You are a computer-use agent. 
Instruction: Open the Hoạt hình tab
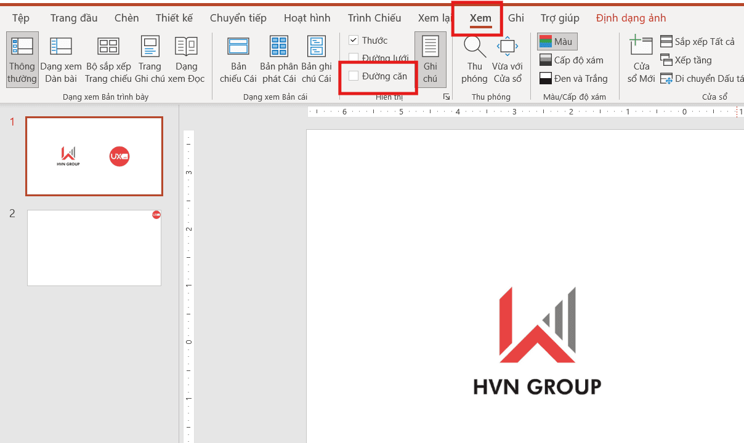(x=307, y=18)
